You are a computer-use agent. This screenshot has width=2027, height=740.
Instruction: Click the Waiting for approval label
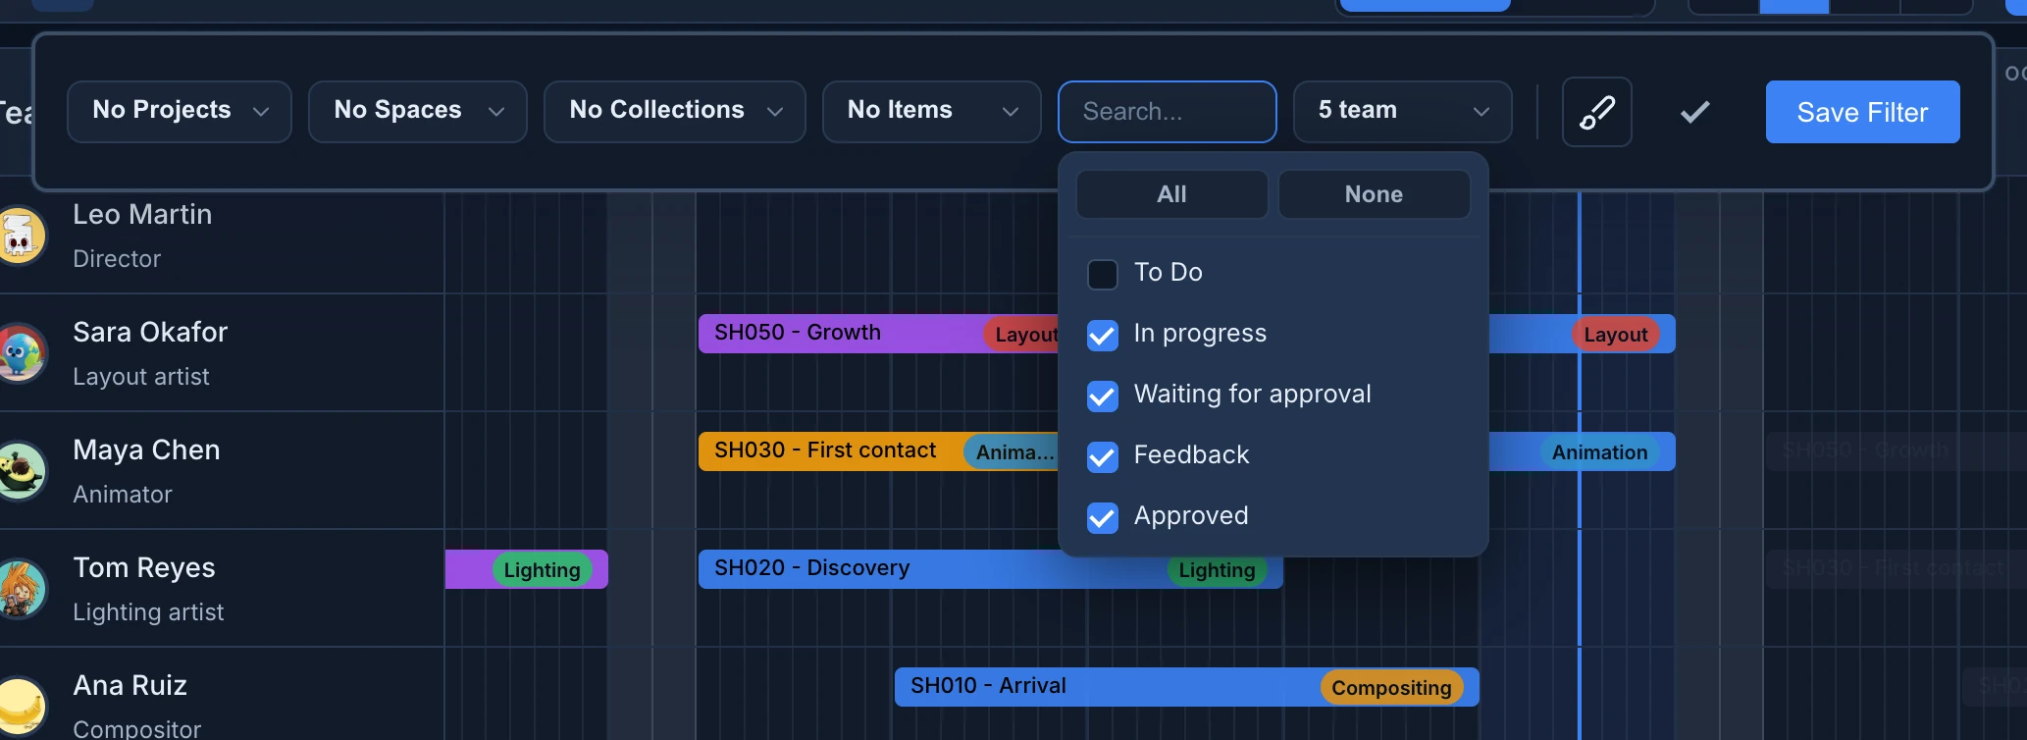1252,395
